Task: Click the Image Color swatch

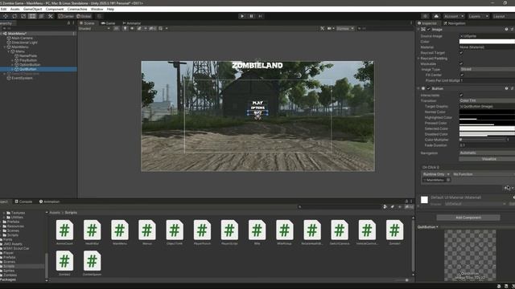Action: (x=487, y=42)
